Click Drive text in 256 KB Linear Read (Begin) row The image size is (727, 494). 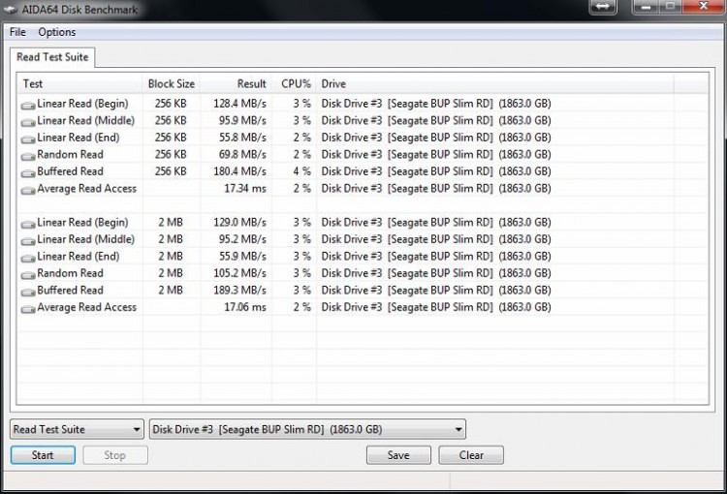click(436, 104)
